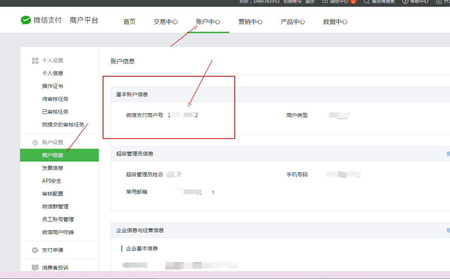The image size is (450, 279).
Task: Open API安全 sidebar item
Action: tap(51, 181)
